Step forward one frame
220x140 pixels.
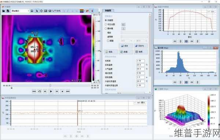57,91
